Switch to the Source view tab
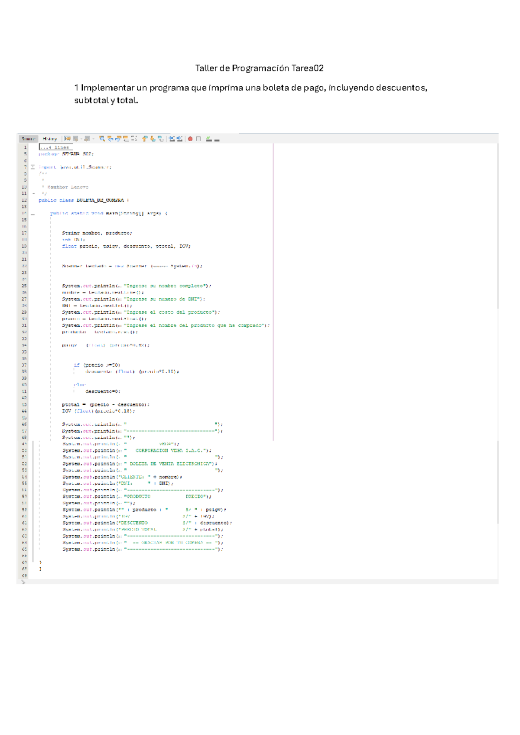The height and width of the screenshot is (735, 520). (x=28, y=139)
